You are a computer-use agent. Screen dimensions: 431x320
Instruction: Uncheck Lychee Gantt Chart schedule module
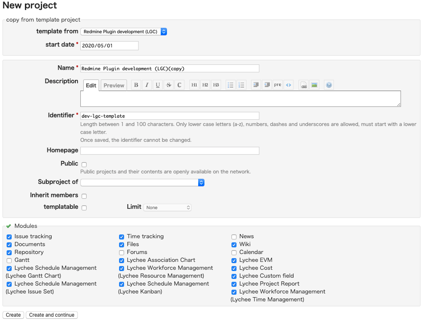[x=9, y=268]
